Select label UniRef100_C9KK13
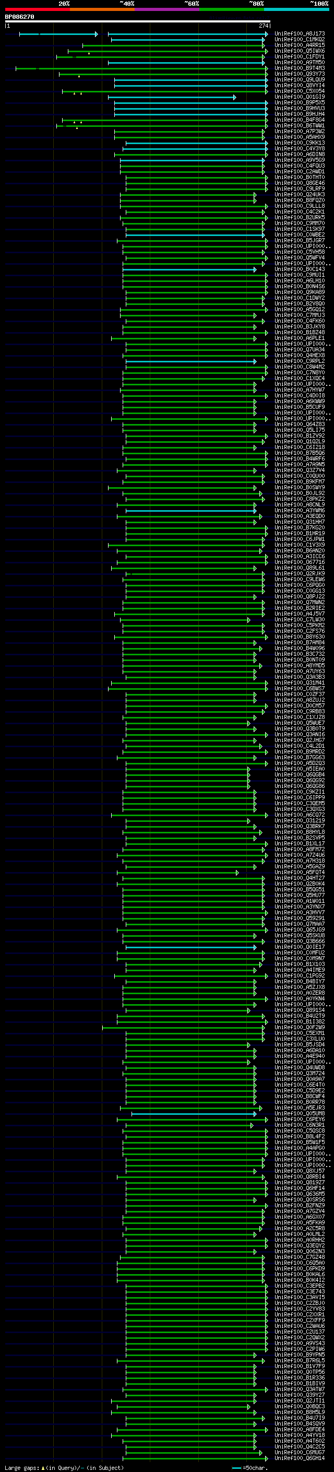The image size is (334, 1472). click(x=300, y=143)
